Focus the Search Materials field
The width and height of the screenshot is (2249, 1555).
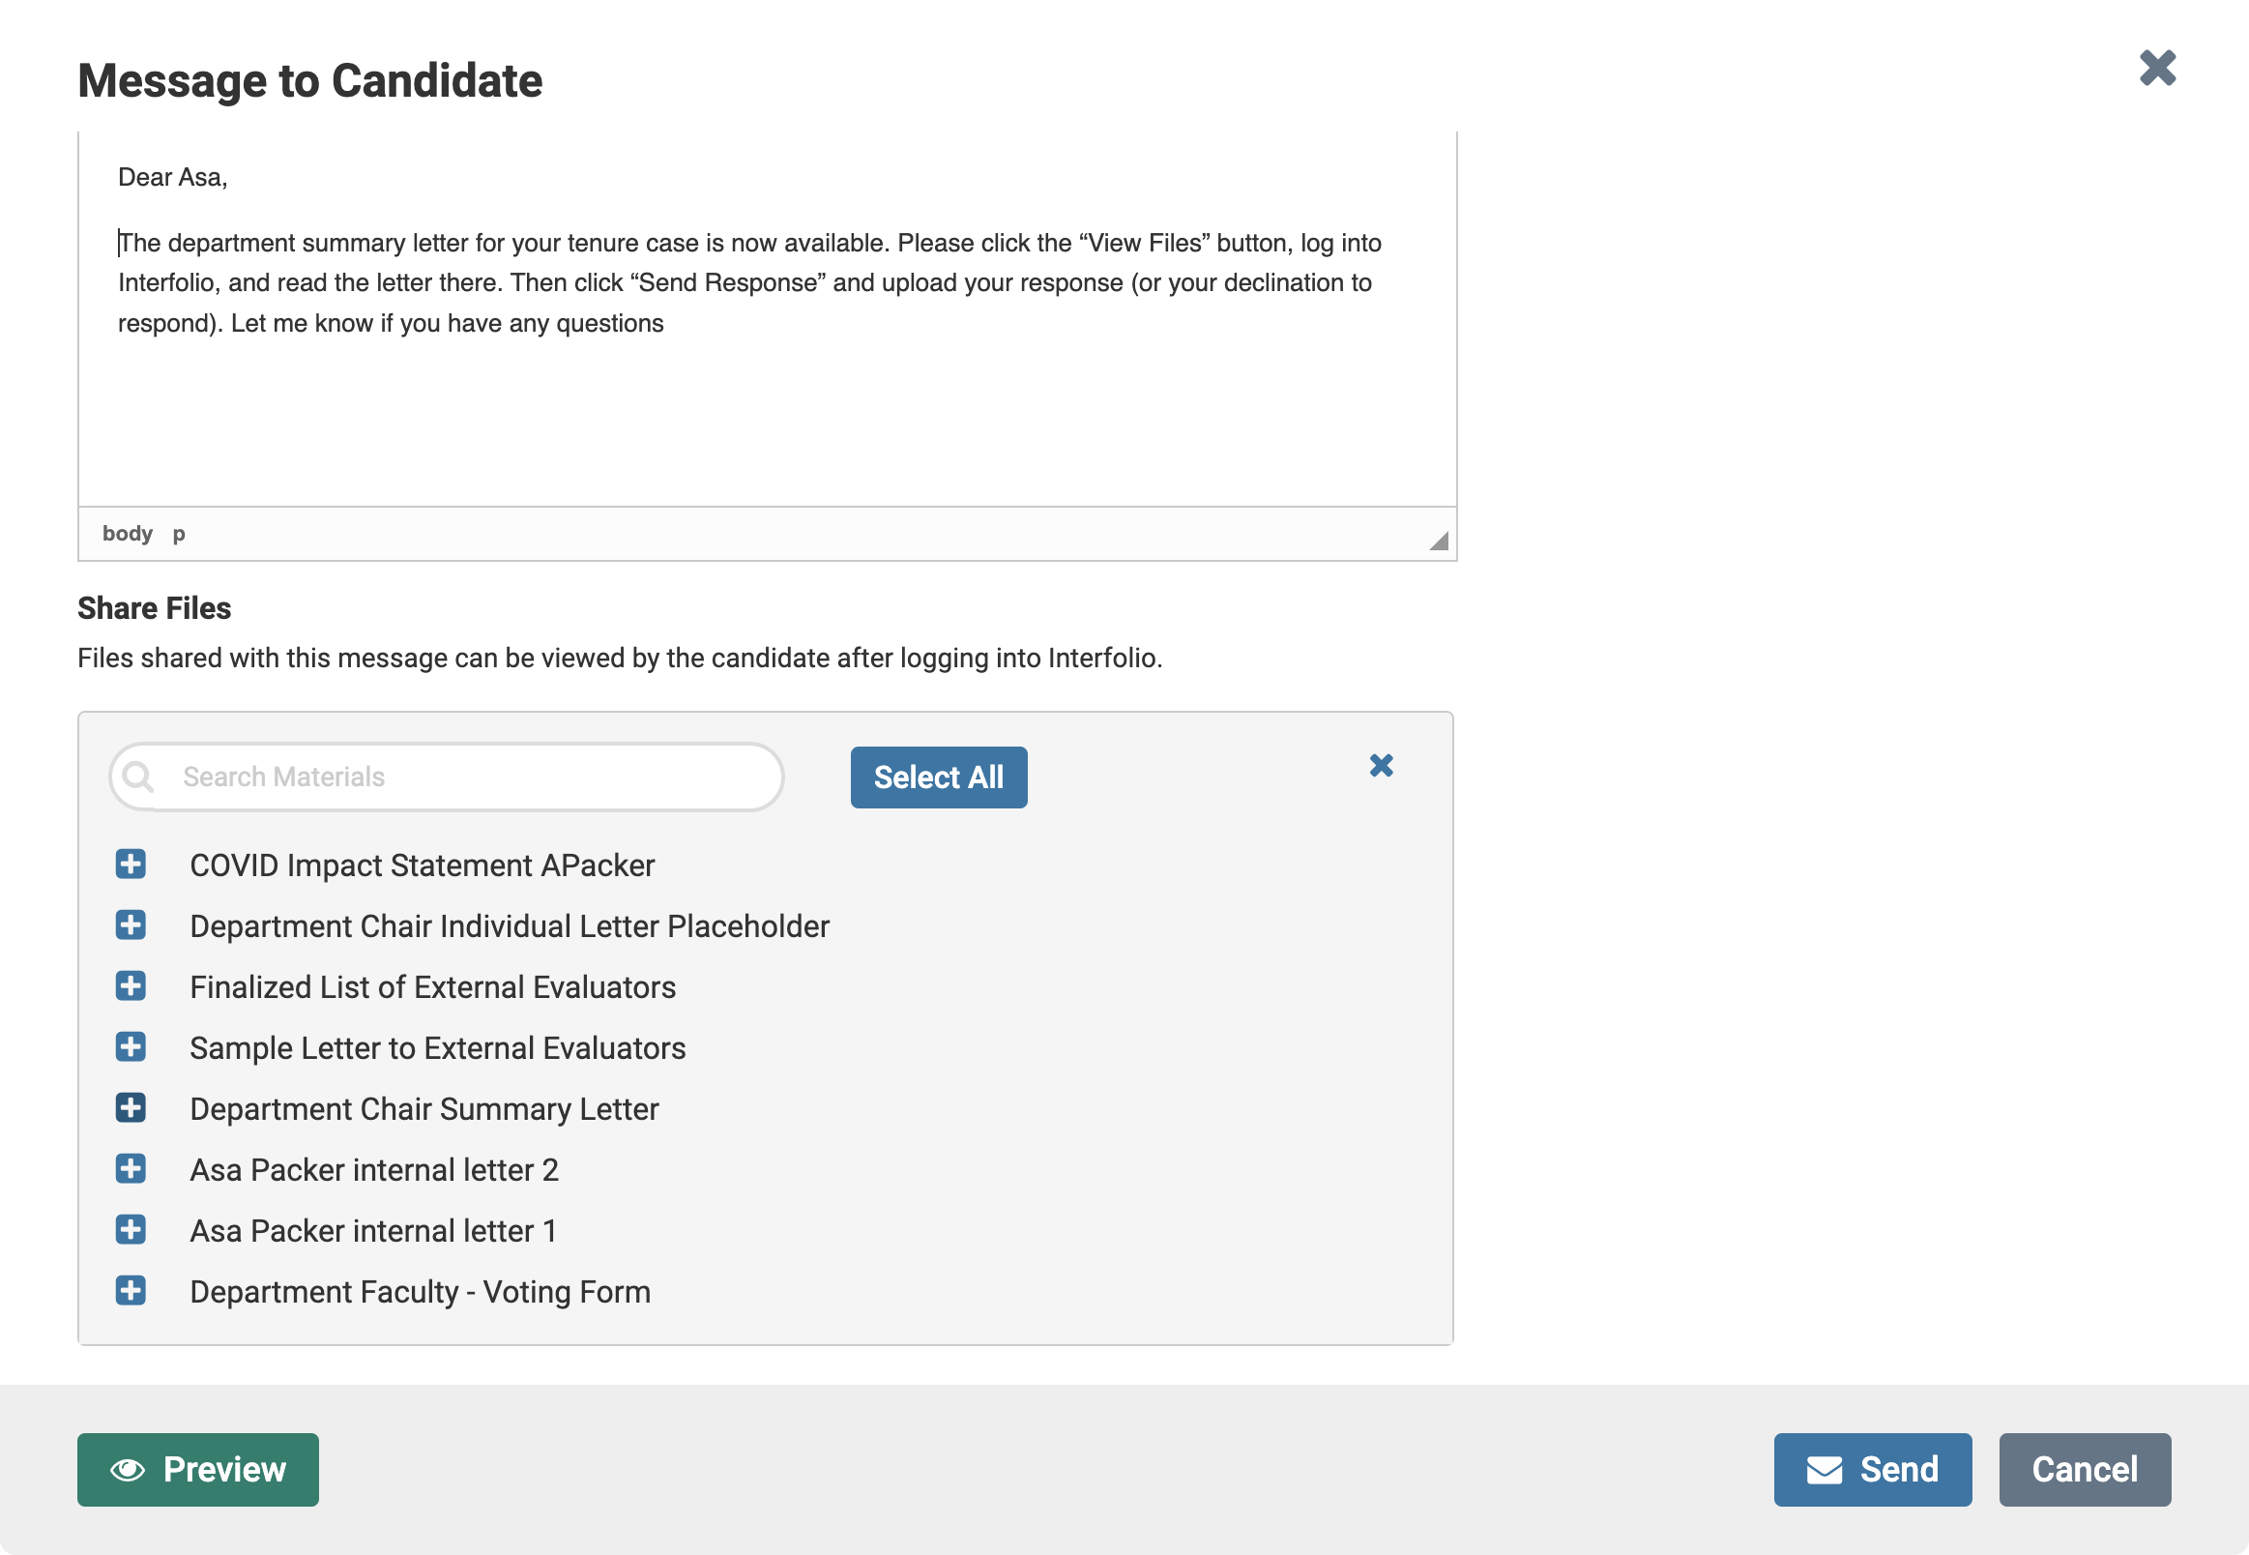pyautogui.click(x=446, y=777)
